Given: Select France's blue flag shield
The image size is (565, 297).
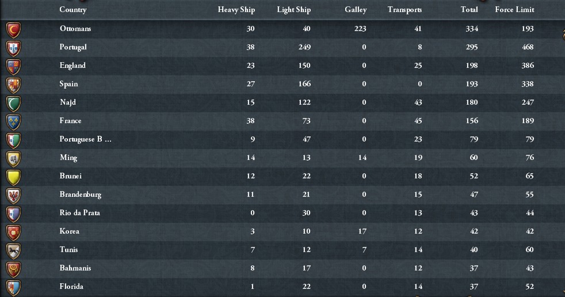Looking at the screenshot, I should [13, 121].
